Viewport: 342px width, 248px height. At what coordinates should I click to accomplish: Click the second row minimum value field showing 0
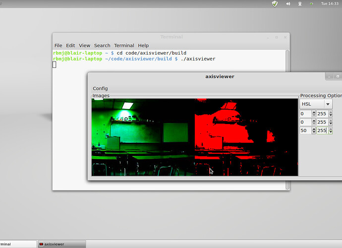(x=306, y=122)
